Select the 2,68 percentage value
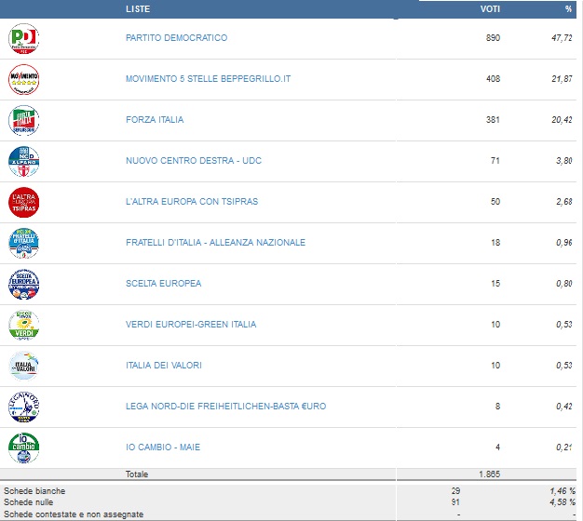 pos(564,201)
